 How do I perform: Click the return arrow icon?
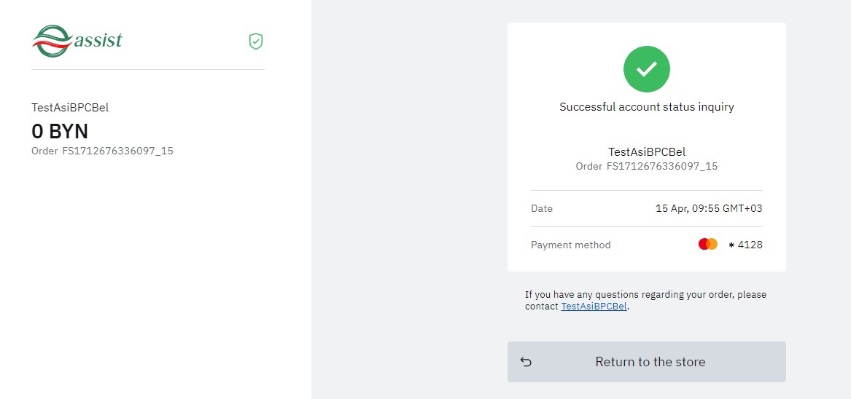pyautogui.click(x=526, y=362)
